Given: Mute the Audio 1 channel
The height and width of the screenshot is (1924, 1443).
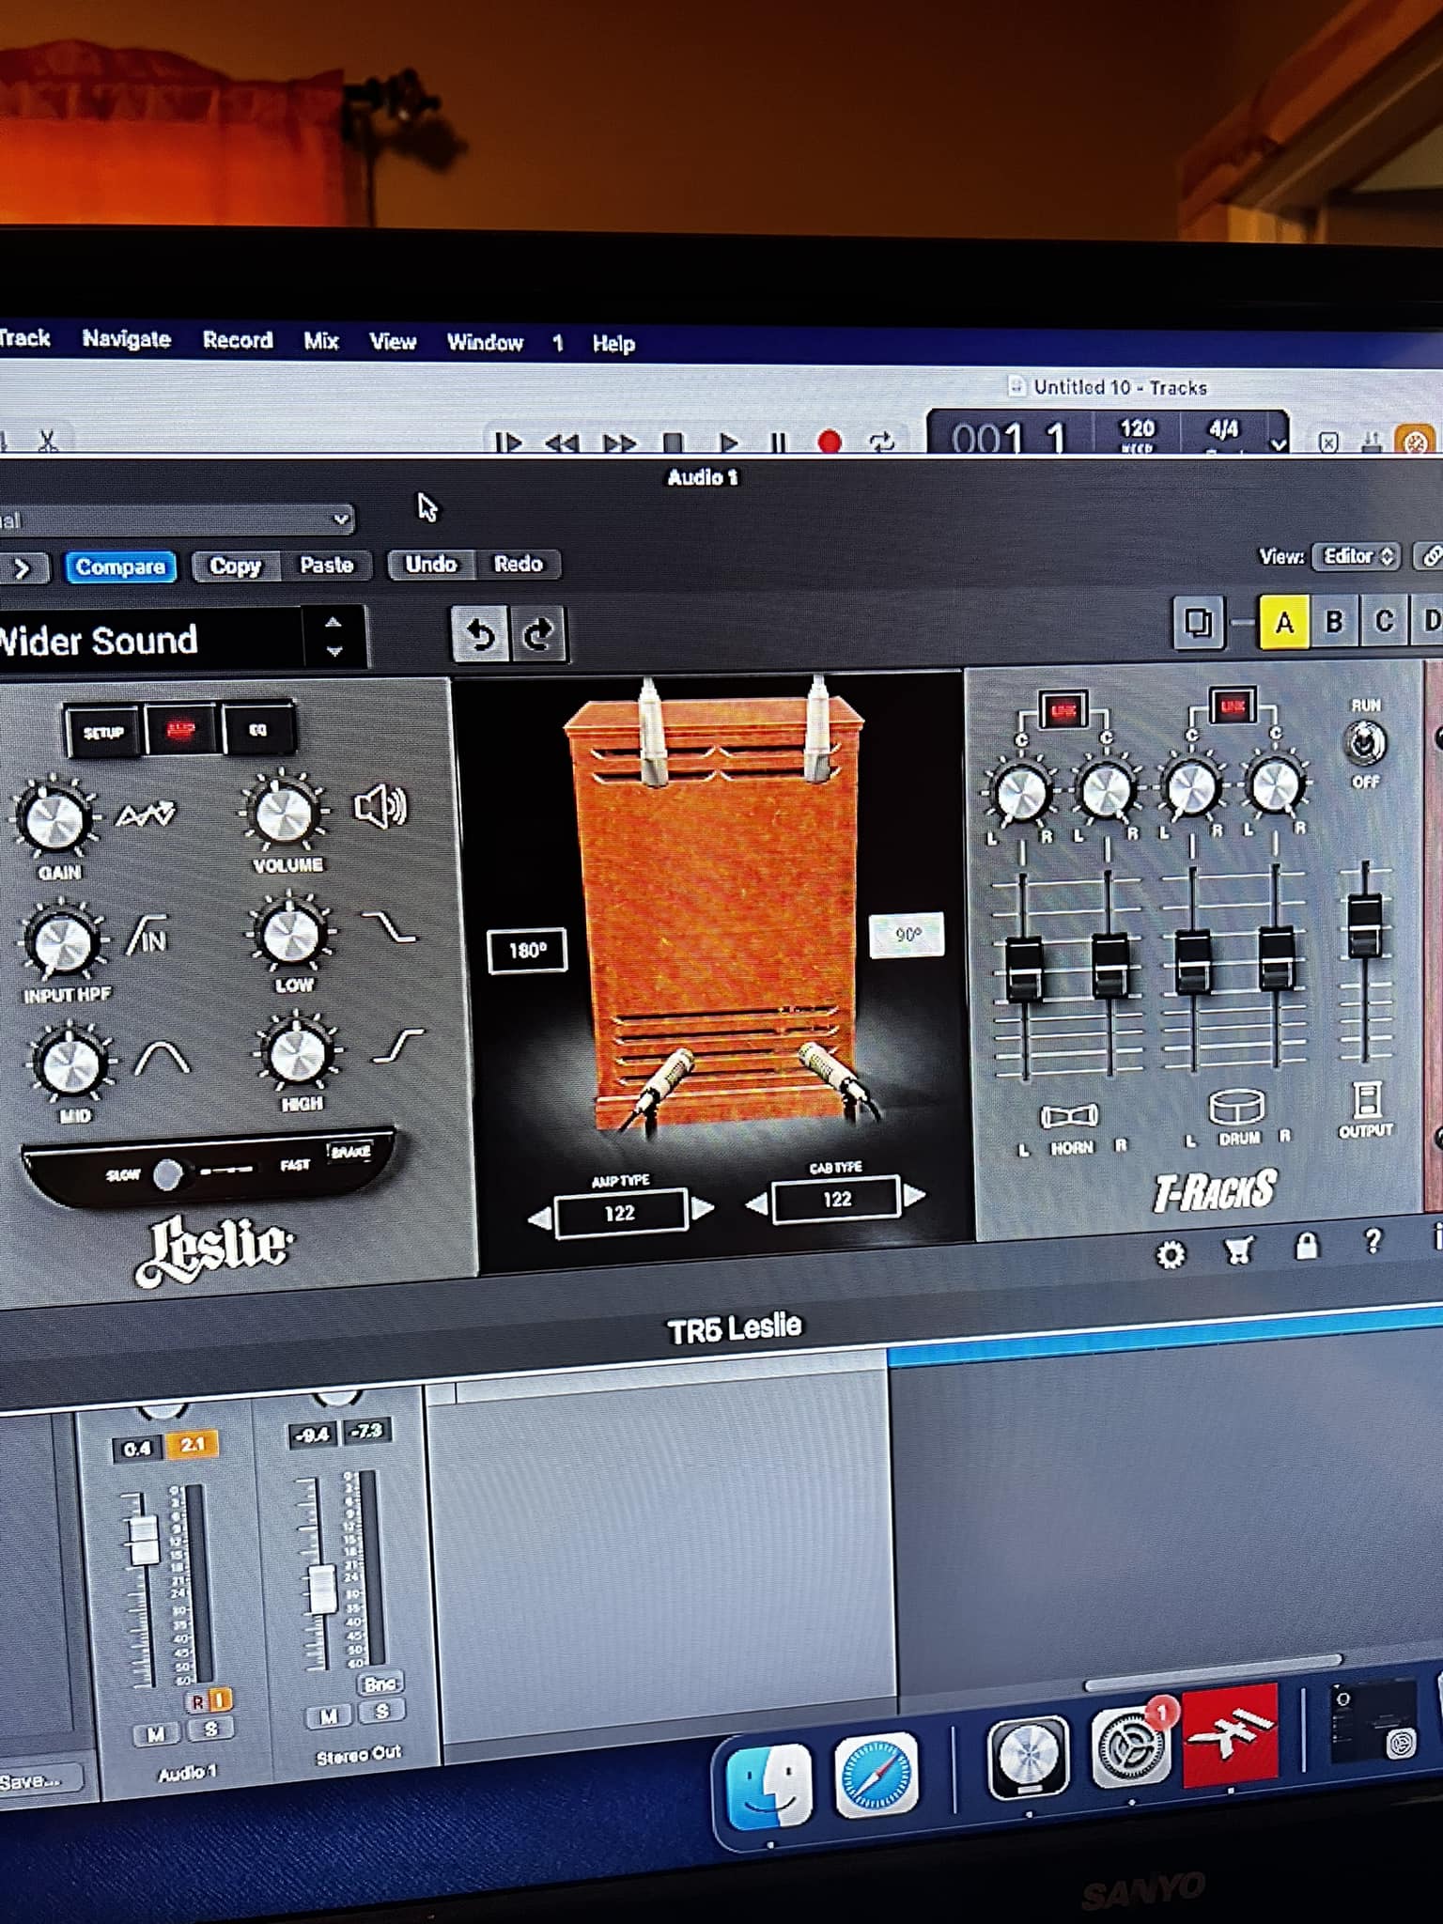Looking at the screenshot, I should click(156, 1734).
